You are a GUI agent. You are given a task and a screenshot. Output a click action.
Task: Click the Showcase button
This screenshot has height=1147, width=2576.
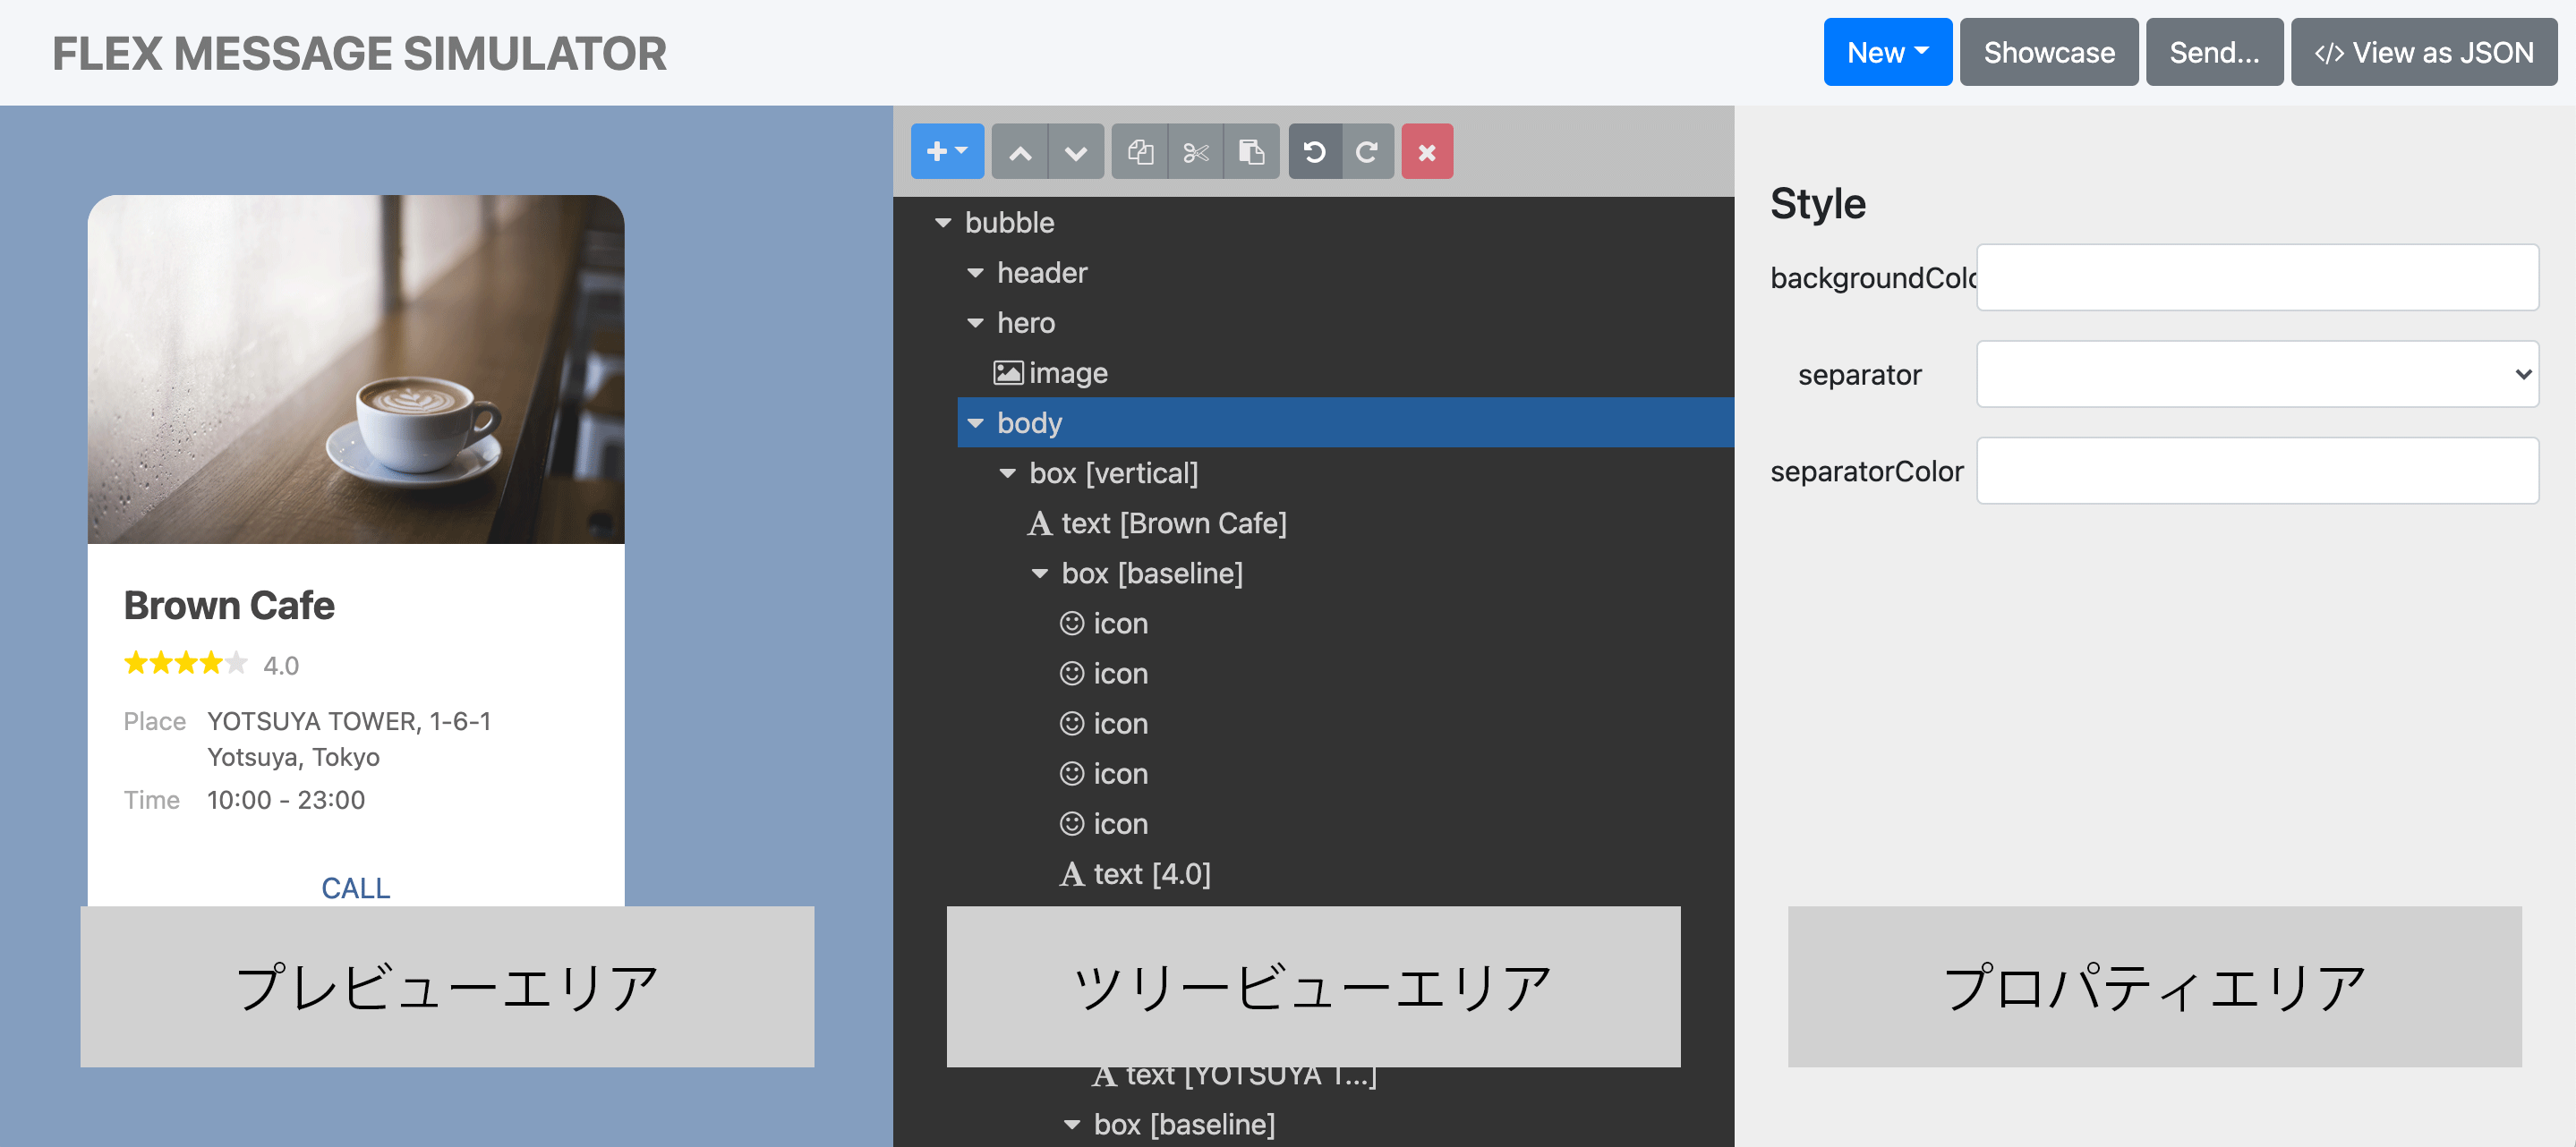coord(2048,52)
